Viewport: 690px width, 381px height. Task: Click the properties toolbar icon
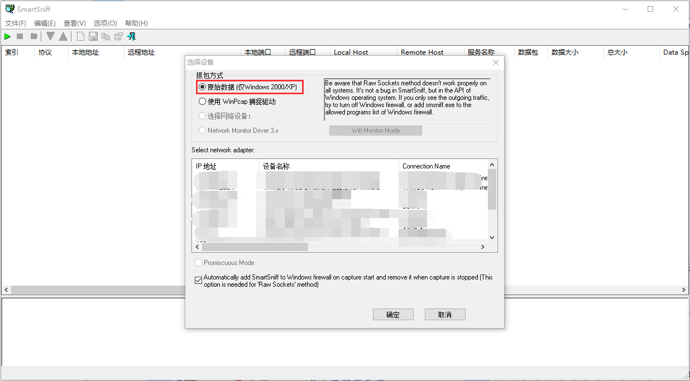118,36
